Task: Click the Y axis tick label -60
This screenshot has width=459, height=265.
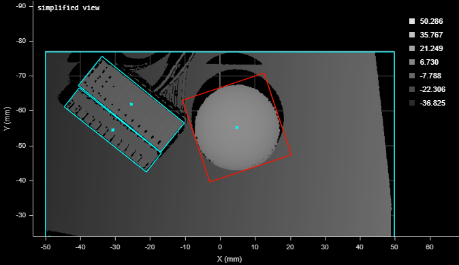Action: tap(21, 110)
